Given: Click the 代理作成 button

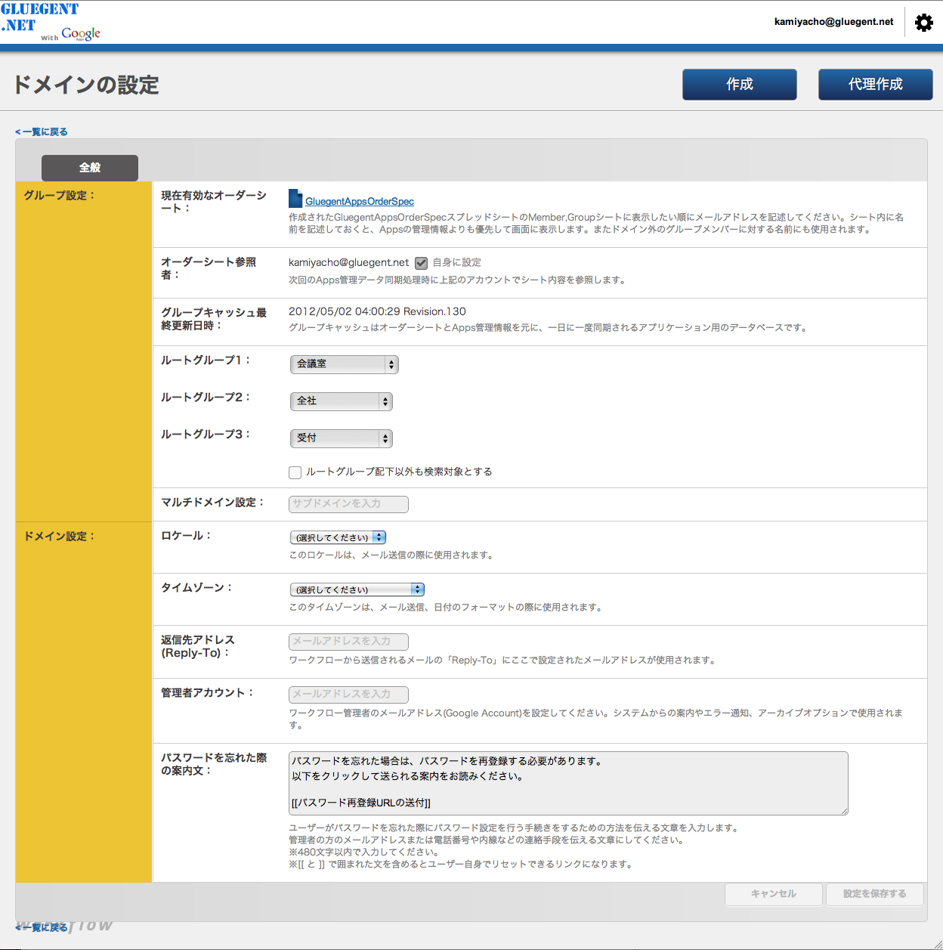Looking at the screenshot, I should [875, 85].
